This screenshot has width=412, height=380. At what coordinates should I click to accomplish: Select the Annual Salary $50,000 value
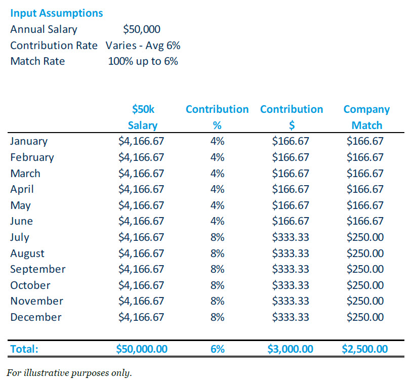point(142,29)
